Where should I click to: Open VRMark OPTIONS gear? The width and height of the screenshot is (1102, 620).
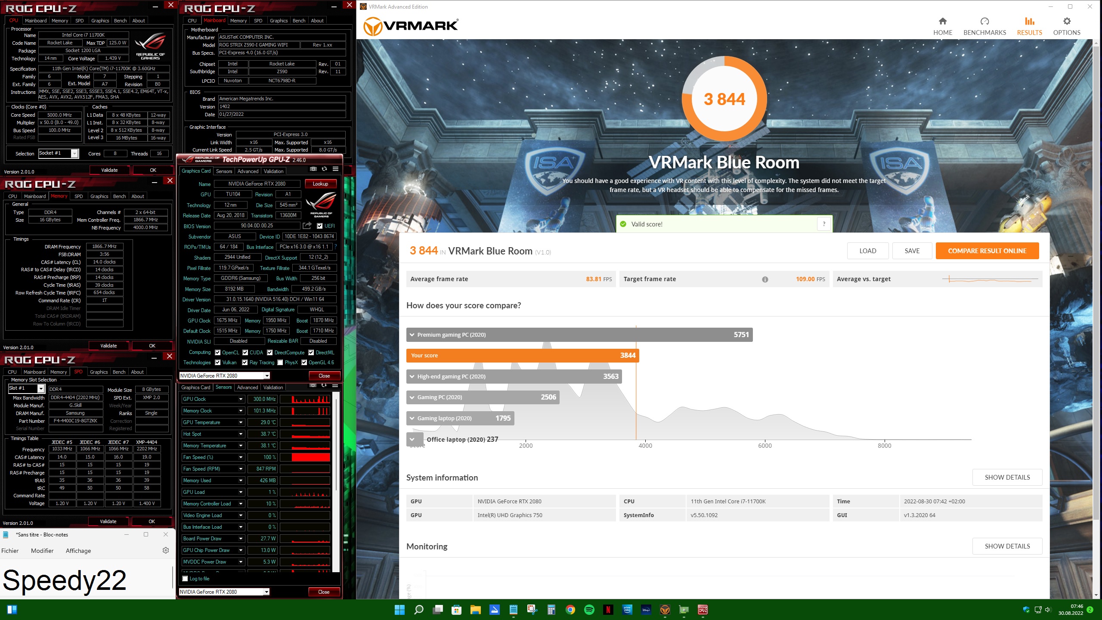(1066, 27)
